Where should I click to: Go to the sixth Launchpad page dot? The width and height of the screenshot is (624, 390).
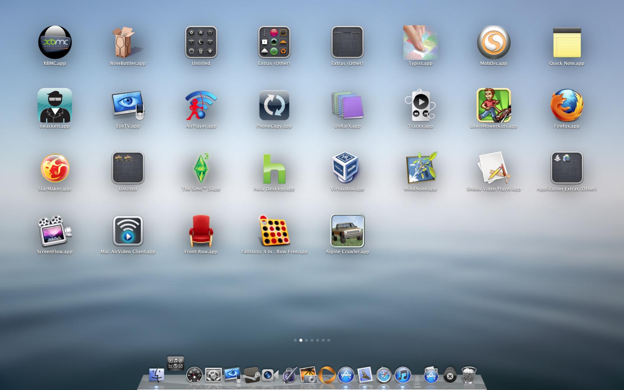click(x=323, y=340)
